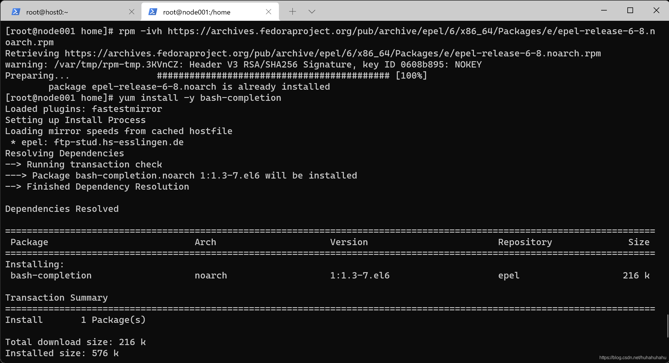Click the bash-completion package row name
This screenshot has width=669, height=363.
pyautogui.click(x=51, y=276)
